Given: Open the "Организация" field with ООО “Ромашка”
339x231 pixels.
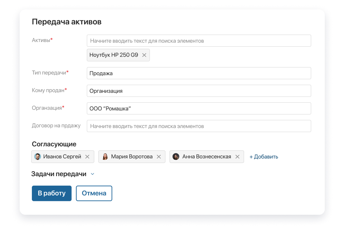Looking at the screenshot, I should 199,108.
